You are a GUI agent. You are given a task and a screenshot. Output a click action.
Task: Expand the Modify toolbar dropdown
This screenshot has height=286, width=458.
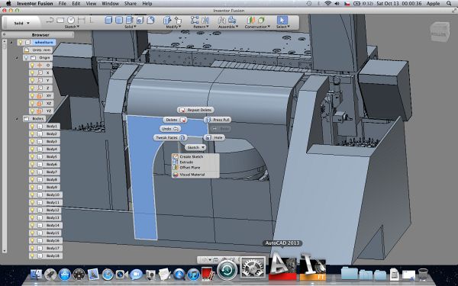pos(173,27)
